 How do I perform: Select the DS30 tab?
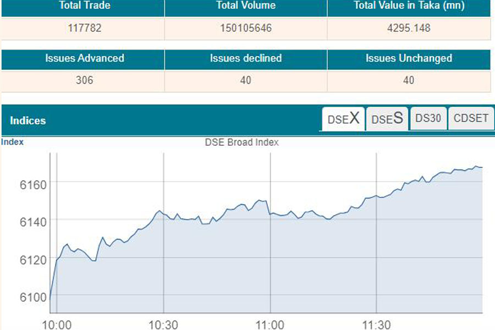428,118
